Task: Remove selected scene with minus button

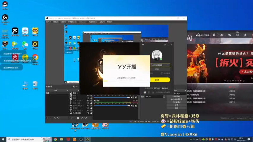Action: click(51, 118)
